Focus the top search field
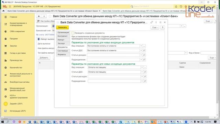 152,7
